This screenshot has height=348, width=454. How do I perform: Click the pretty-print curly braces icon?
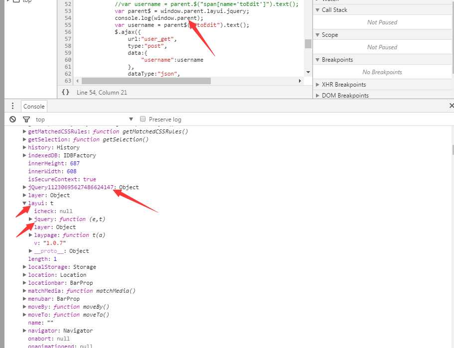coord(65,92)
